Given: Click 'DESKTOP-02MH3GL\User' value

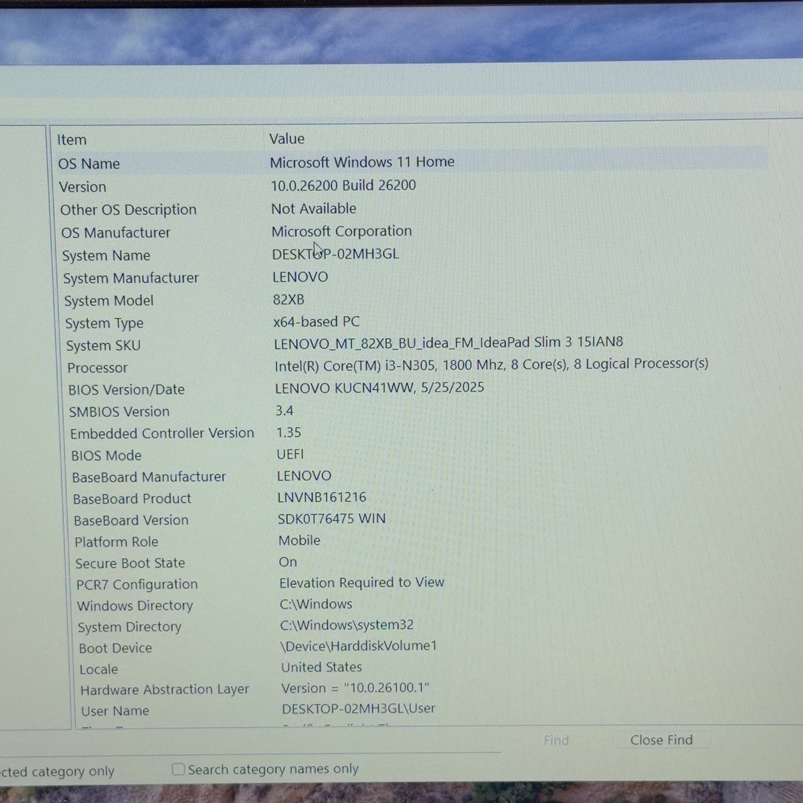Looking at the screenshot, I should click(x=359, y=708).
